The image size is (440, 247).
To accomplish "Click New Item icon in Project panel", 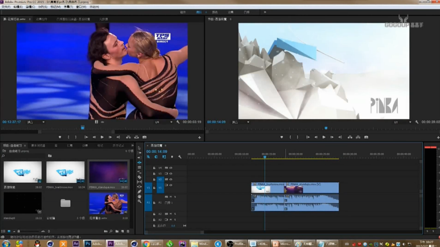I will pyautogui.click(x=123, y=231).
